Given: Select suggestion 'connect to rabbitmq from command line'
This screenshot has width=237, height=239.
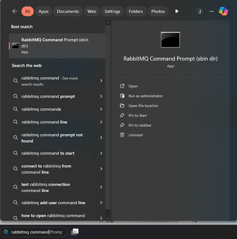Looking at the screenshot, I should pos(57,169).
